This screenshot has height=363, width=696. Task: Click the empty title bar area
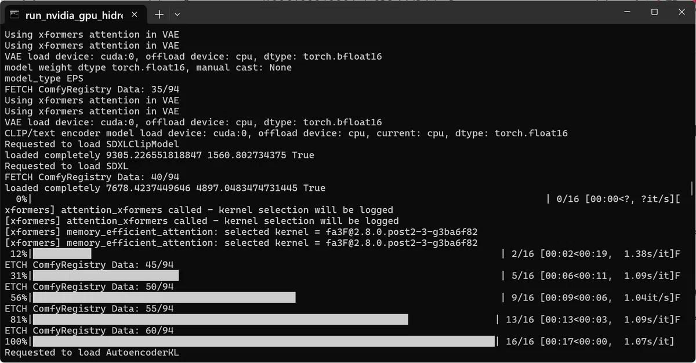394,12
